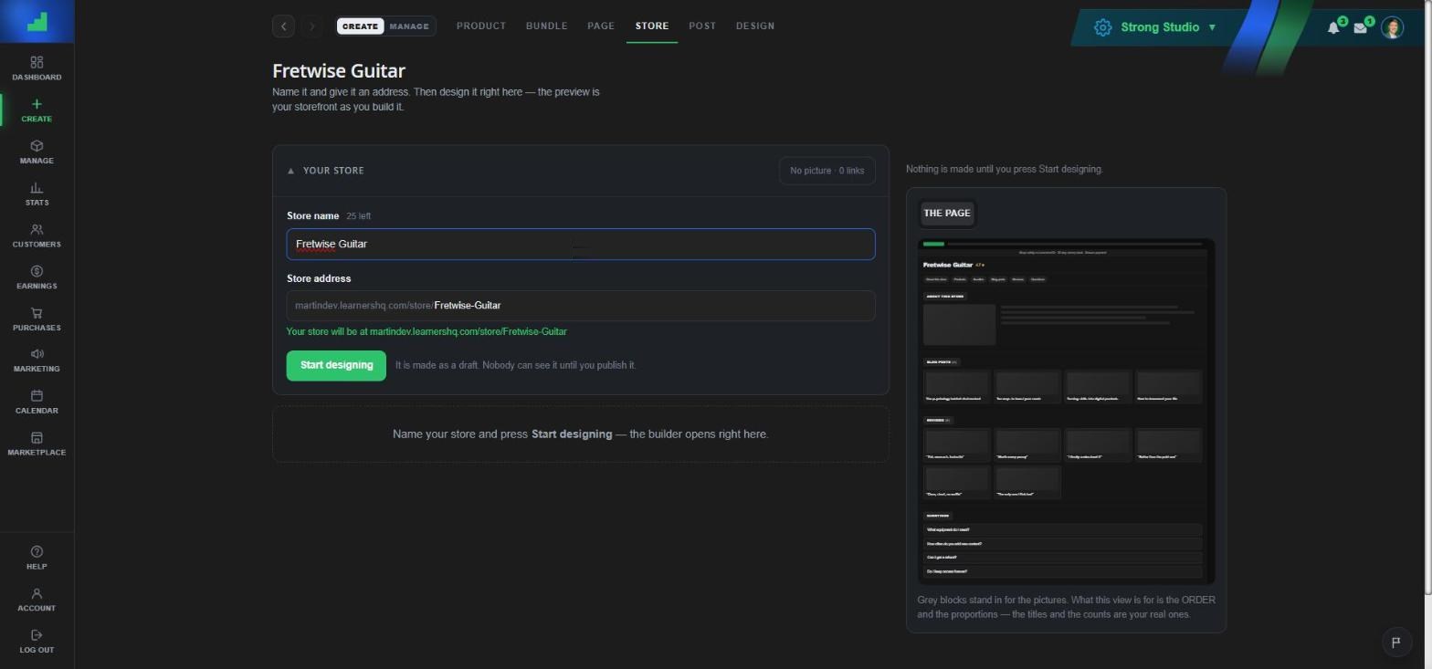Open the Calendar section
1432x669 pixels.
click(37, 402)
